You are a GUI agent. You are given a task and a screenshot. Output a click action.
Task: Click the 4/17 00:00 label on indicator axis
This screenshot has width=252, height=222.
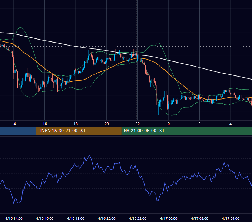[169, 218]
